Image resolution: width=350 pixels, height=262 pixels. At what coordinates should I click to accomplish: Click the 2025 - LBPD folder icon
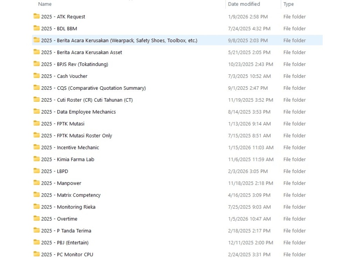37,171
